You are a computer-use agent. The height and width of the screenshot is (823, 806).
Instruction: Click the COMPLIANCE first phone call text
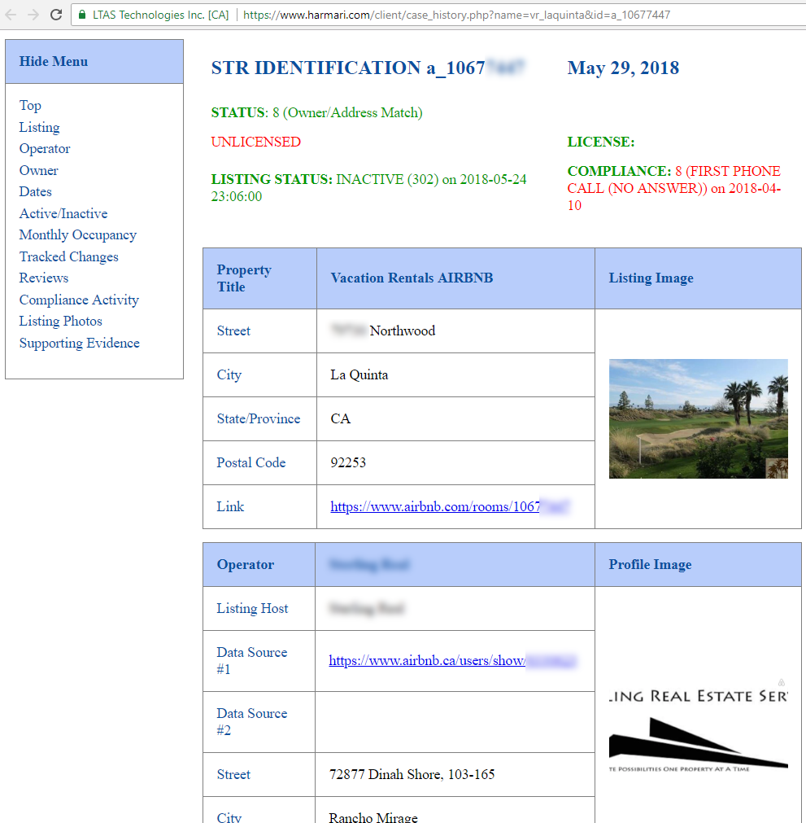[674, 188]
